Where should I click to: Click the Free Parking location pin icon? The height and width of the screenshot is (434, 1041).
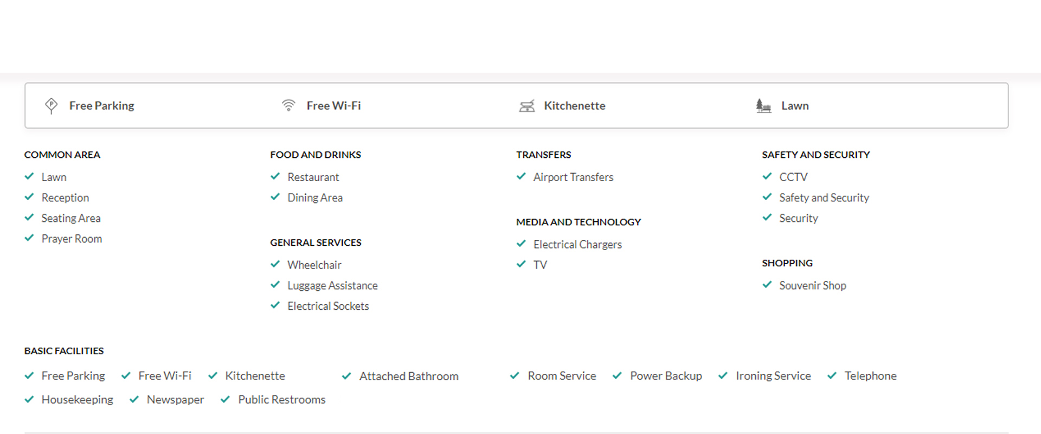[51, 105]
